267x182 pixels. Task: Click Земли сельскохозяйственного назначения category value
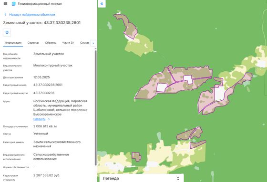(x=57, y=144)
